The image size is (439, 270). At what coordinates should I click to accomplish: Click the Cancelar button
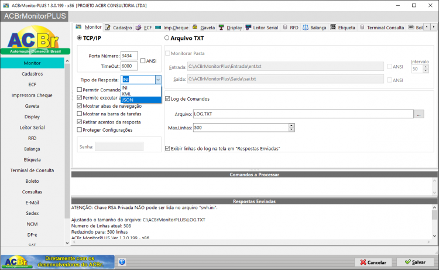374,262
